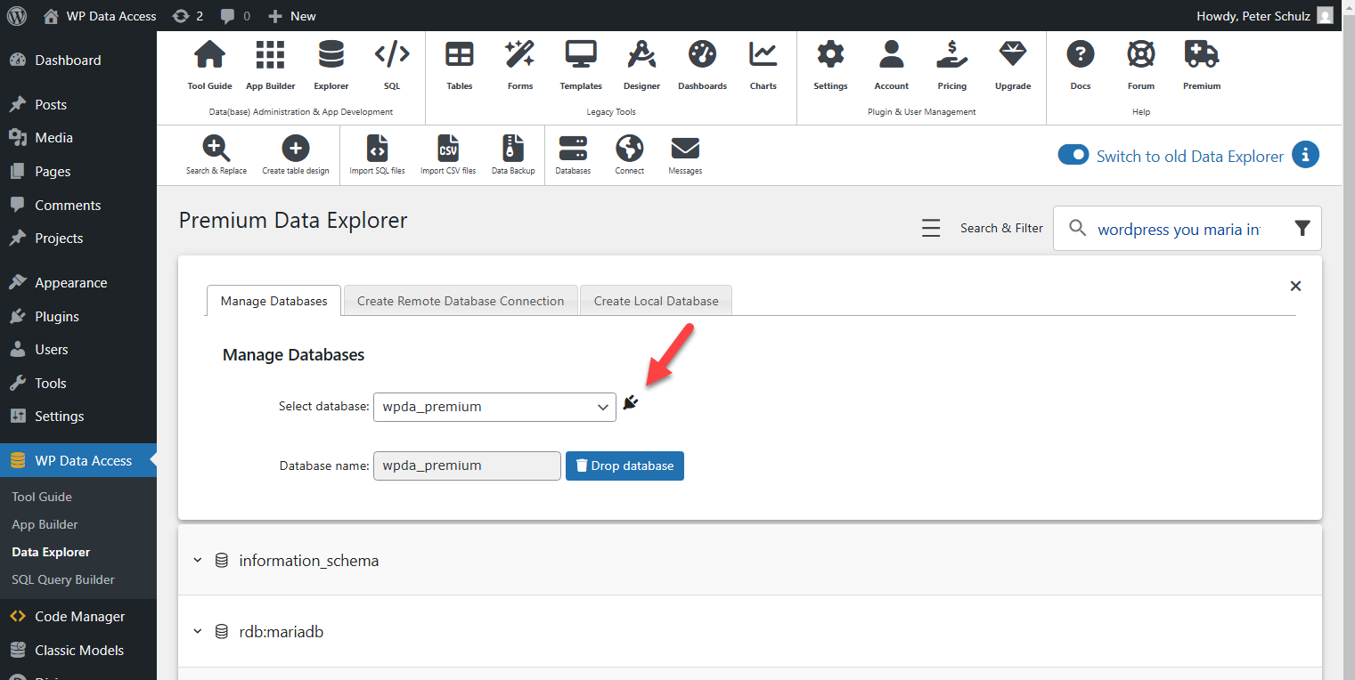Open Dashboard in the sidebar
1355x680 pixels.
[68, 61]
